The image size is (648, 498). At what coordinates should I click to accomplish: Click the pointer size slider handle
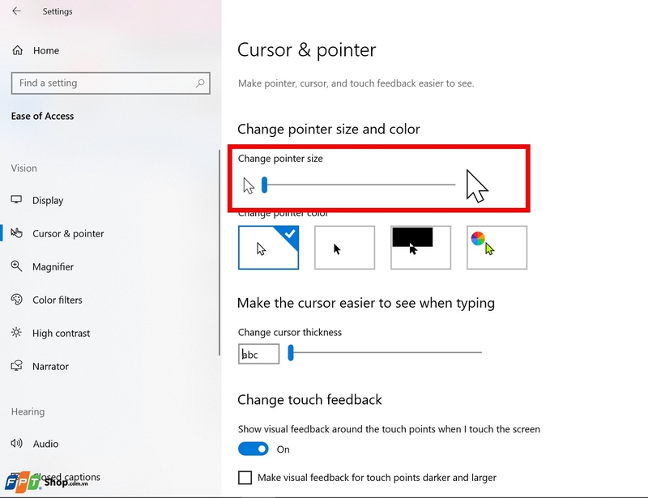265,185
